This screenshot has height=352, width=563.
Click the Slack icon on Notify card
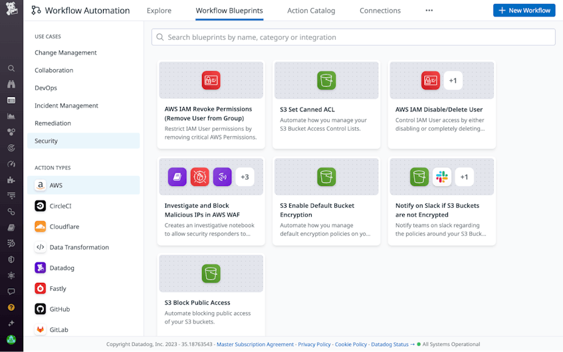pos(441,177)
